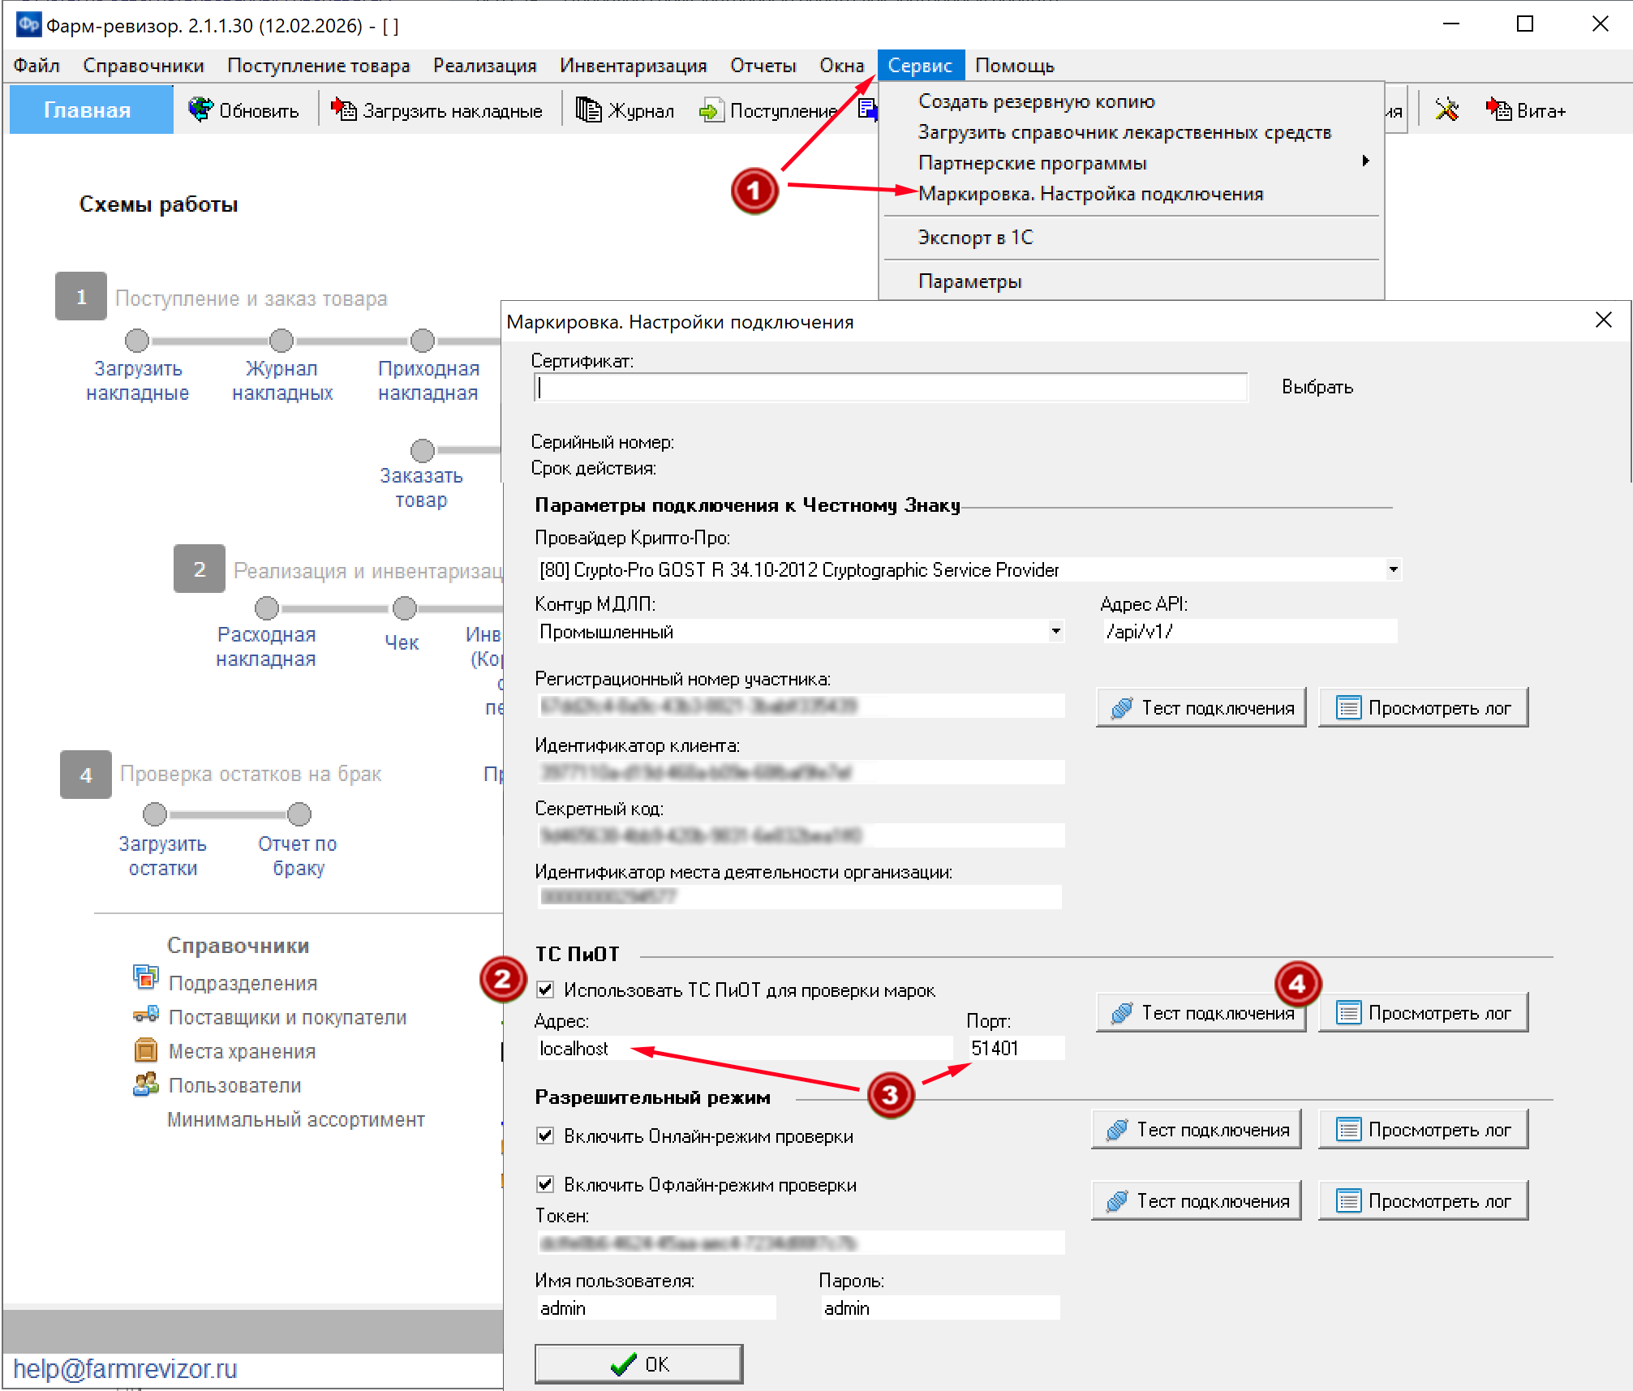Open the Журнал toolbar icon

588,109
